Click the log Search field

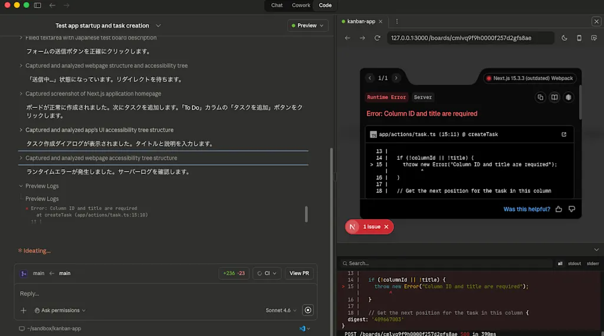click(x=447, y=263)
